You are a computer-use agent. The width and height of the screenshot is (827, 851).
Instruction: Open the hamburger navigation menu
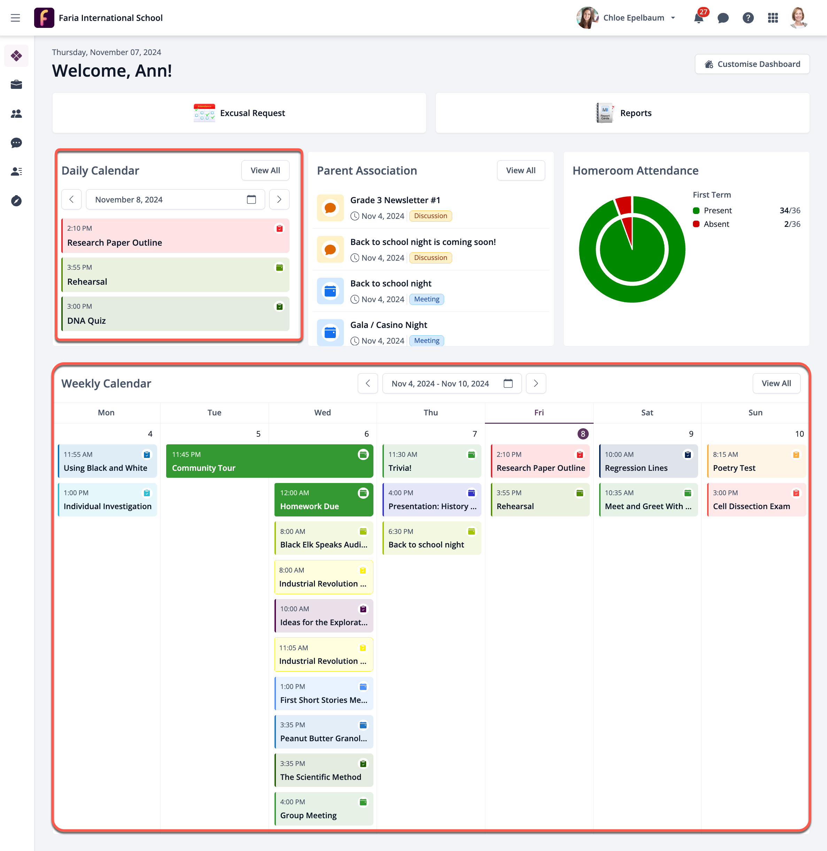point(16,18)
